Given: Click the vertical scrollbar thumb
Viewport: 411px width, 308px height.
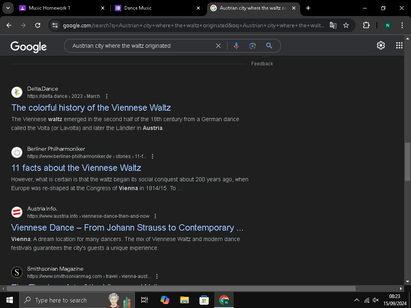Looking at the screenshot, I should (407, 162).
